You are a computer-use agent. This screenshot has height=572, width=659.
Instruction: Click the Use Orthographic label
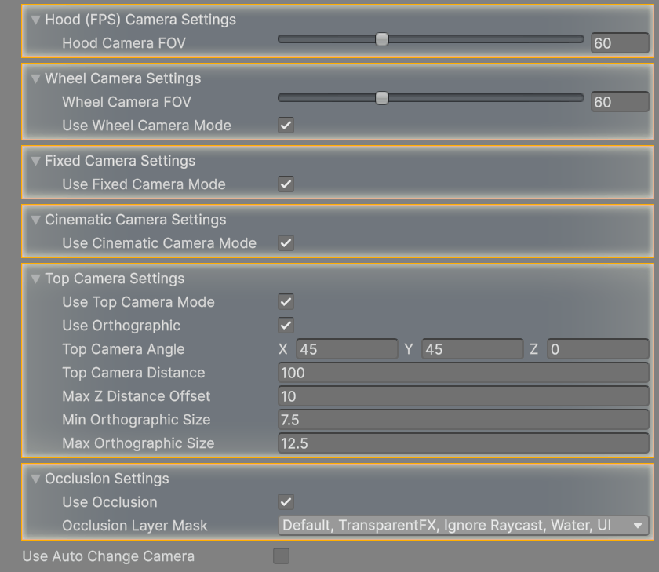click(x=122, y=326)
